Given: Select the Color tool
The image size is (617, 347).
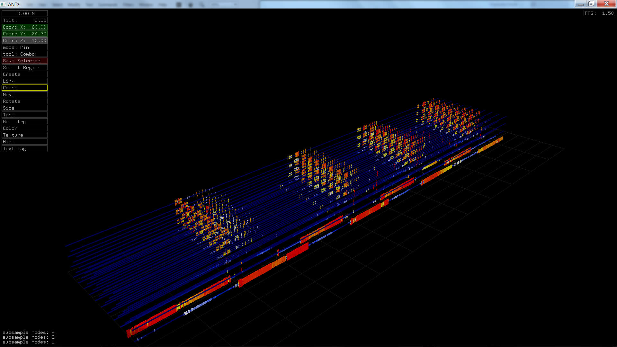Looking at the screenshot, I should [24, 128].
